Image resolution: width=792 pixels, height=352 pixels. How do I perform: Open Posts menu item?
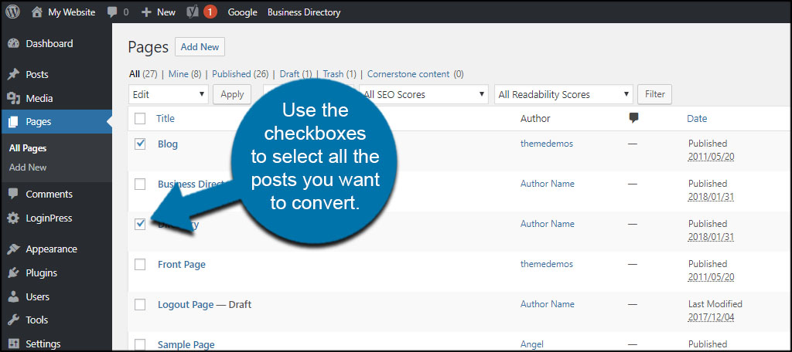point(56,75)
